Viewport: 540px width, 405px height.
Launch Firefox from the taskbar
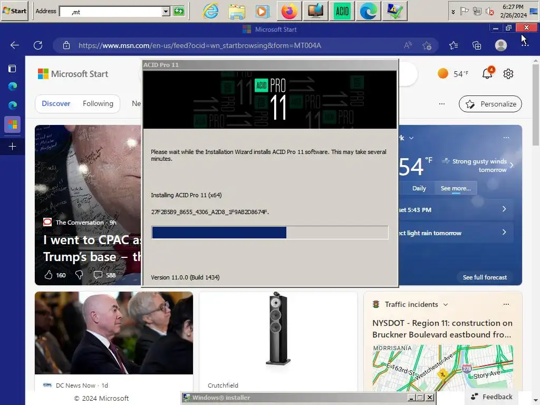[289, 11]
